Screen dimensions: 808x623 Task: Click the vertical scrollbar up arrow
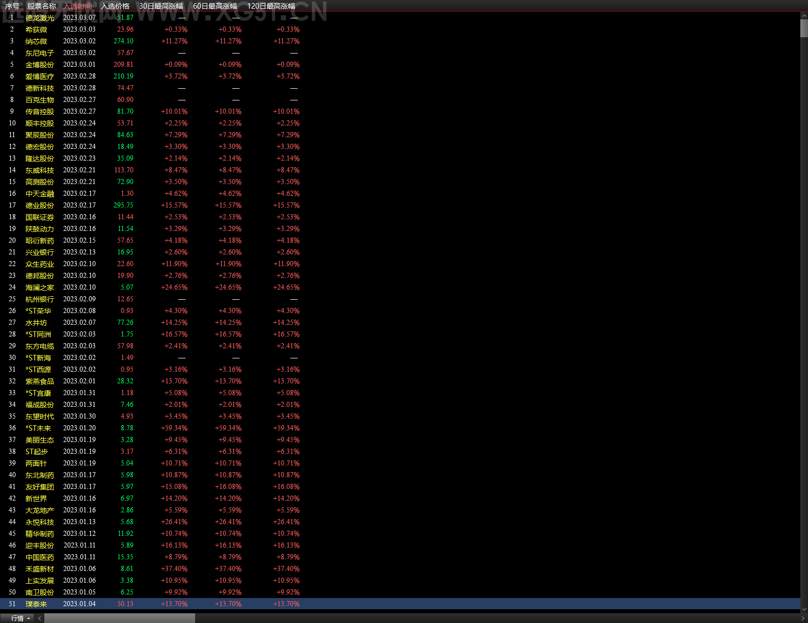point(804,16)
